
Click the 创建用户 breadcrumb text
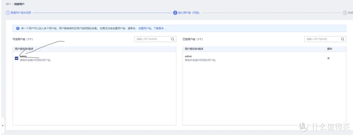click(x=19, y=4)
